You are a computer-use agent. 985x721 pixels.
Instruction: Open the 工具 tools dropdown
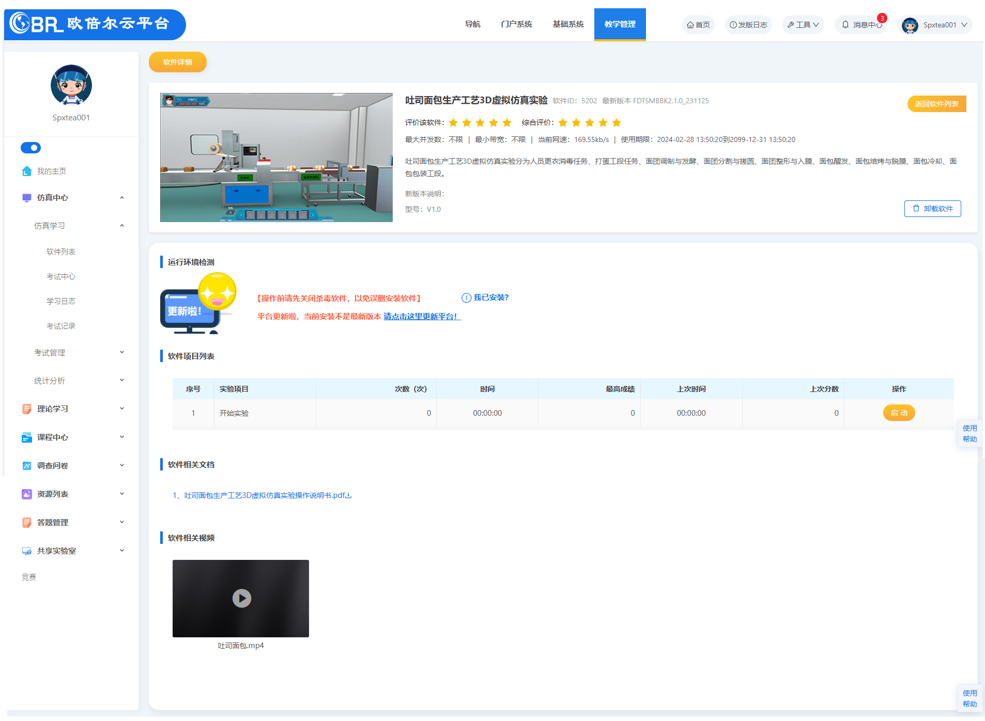(803, 25)
